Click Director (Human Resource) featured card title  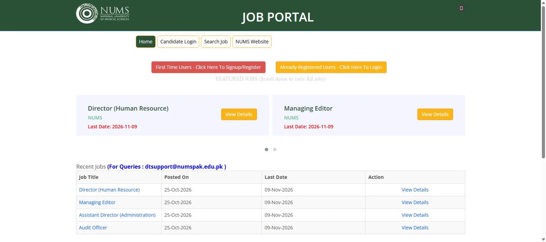click(x=128, y=108)
